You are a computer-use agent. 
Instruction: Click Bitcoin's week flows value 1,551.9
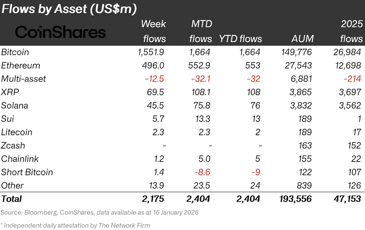pos(151,52)
